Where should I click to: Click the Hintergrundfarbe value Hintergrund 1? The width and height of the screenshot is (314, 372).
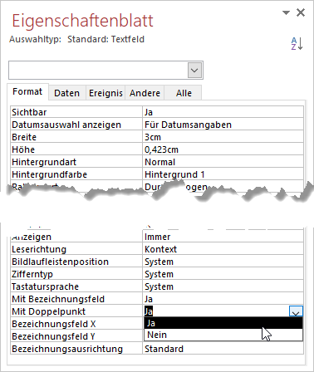coord(223,174)
